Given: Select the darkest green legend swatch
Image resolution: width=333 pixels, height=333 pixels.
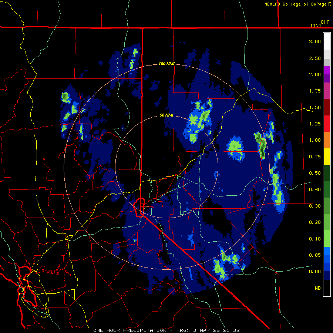Looking at the screenshot, I should click(x=327, y=173).
